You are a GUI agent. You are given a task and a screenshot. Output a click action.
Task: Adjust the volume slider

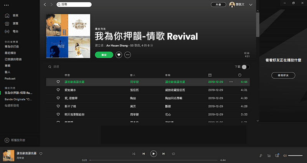(x=295, y=156)
